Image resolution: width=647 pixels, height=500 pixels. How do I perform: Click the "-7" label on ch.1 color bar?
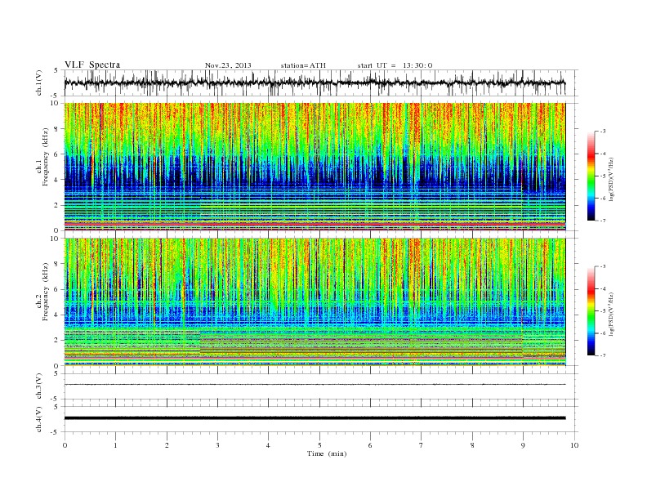coord(603,221)
